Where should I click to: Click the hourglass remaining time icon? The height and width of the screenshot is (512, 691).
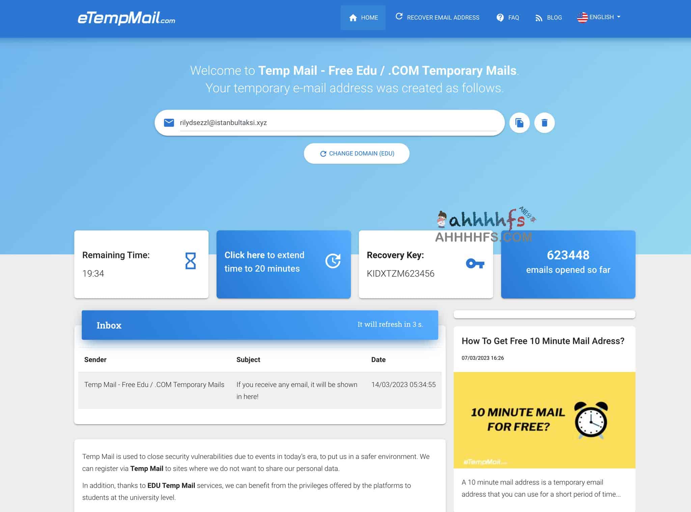point(190,262)
